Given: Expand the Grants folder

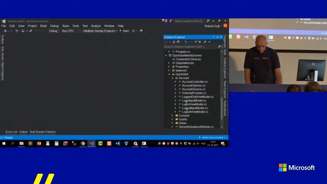Looking at the screenshot, I should coord(173,119).
